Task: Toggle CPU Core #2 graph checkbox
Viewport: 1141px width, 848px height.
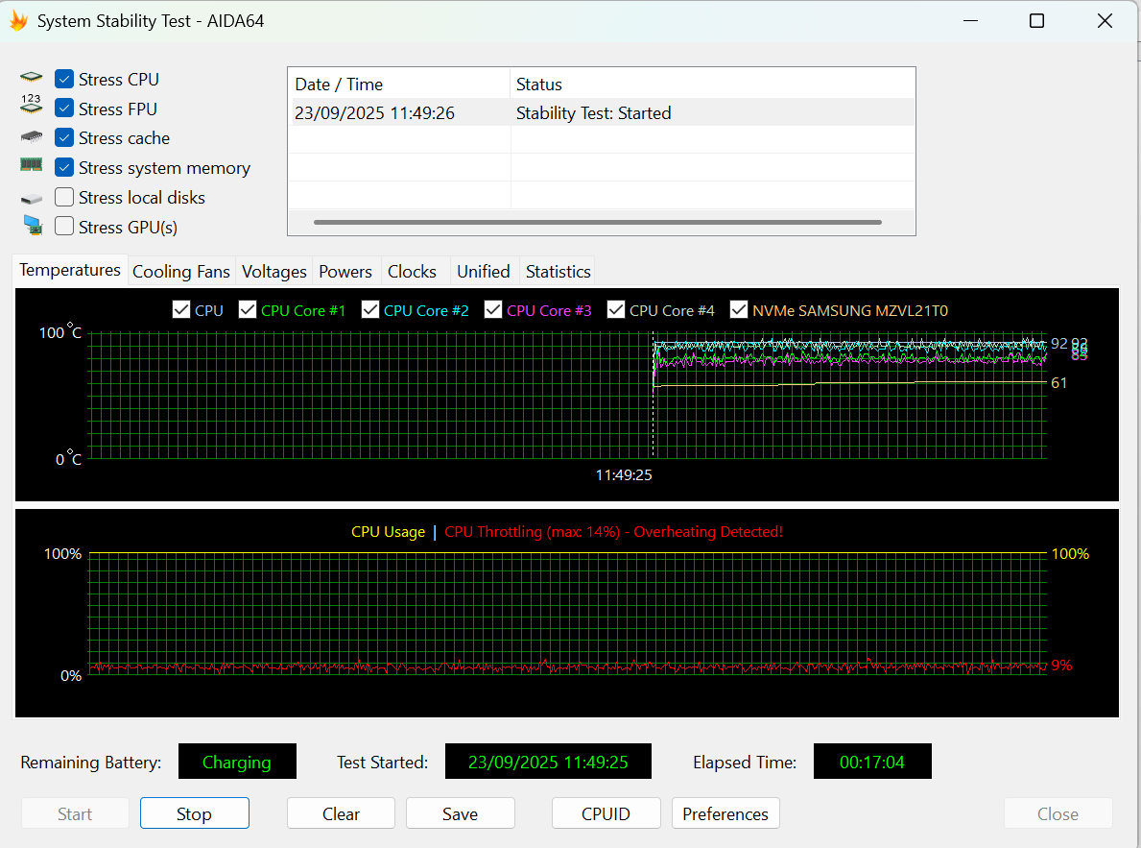Action: tap(370, 309)
